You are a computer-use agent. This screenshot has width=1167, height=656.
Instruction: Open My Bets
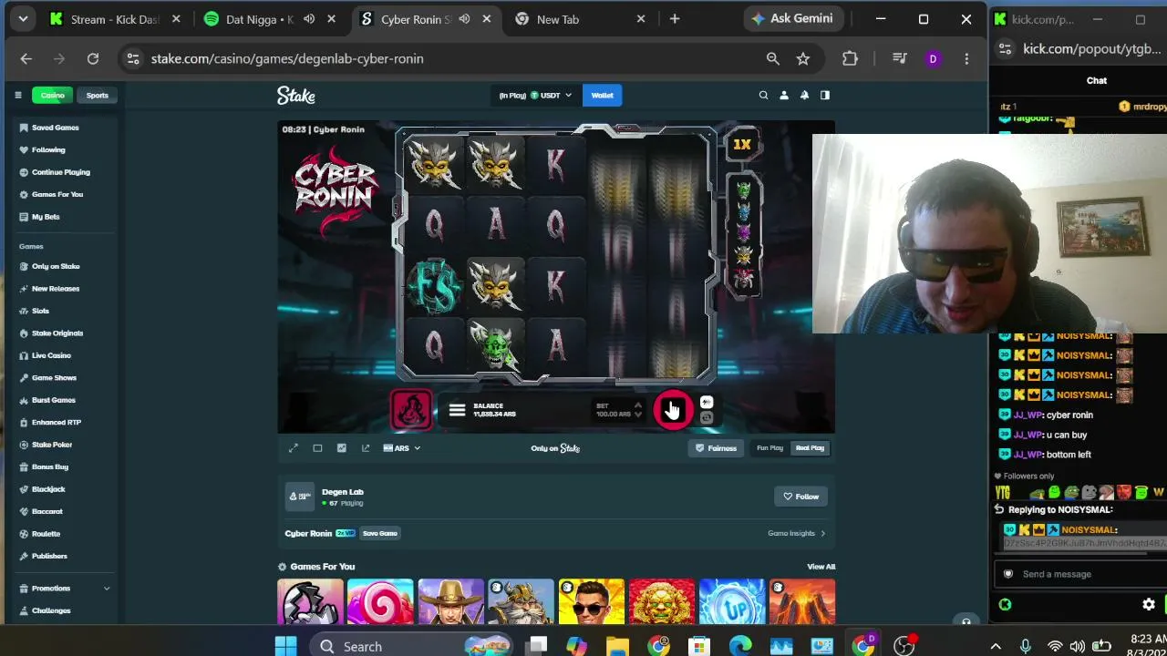tap(45, 217)
